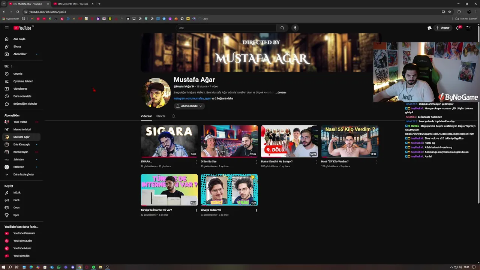This screenshot has width=480, height=270.
Task: Switch to Memento Mori browser tab
Action: pos(73,4)
